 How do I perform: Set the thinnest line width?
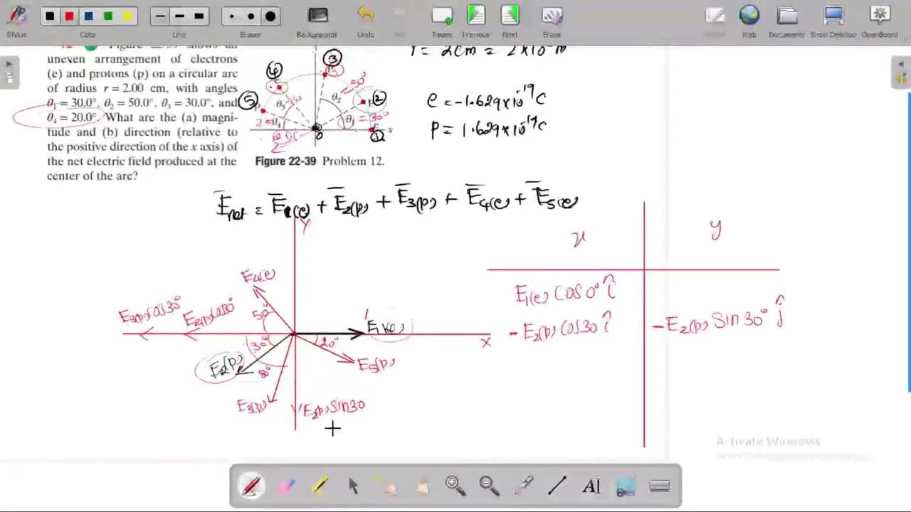[x=160, y=16]
